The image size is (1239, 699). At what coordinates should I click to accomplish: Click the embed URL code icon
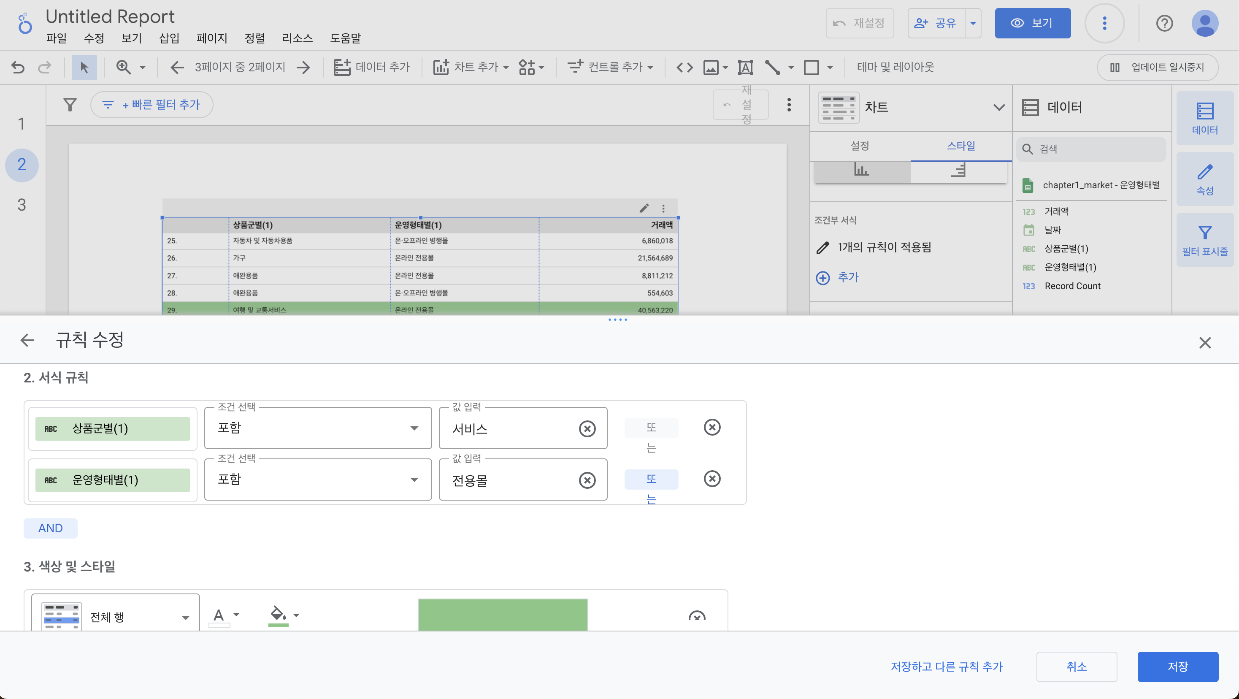[684, 68]
